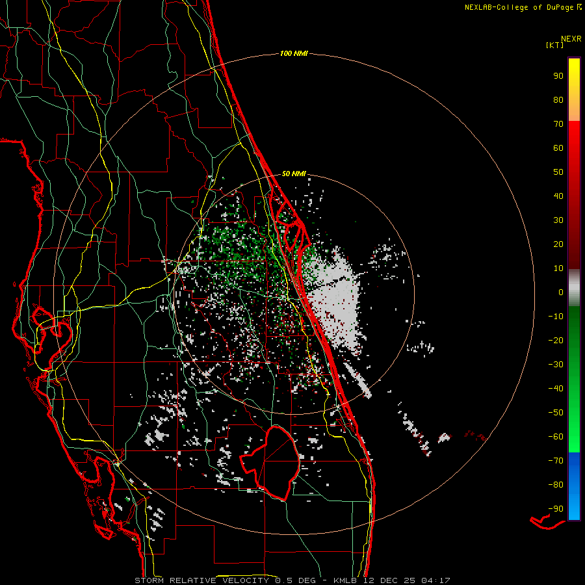Select the 50 NMI range ring label
Image resolution: width=585 pixels, height=585 pixels.
(x=294, y=174)
